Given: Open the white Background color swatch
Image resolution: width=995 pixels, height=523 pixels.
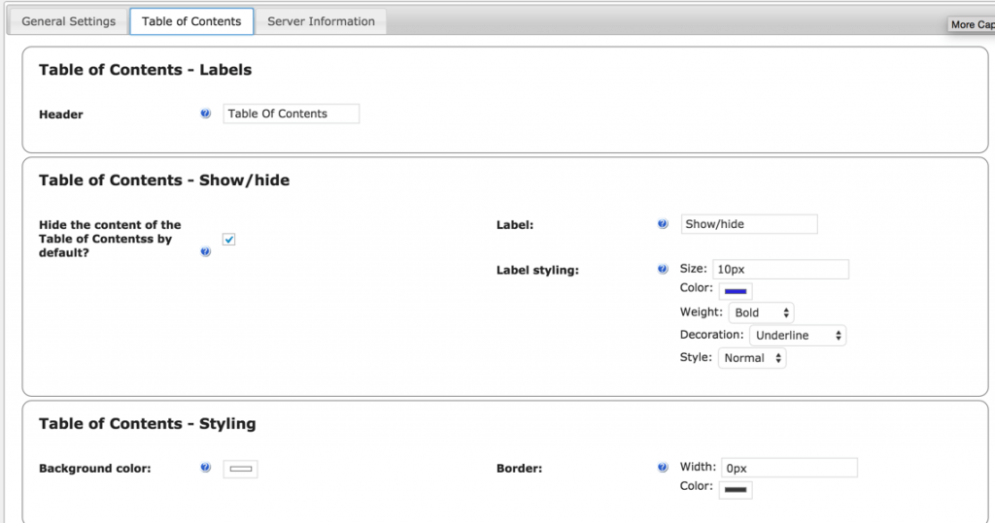Looking at the screenshot, I should [x=240, y=470].
